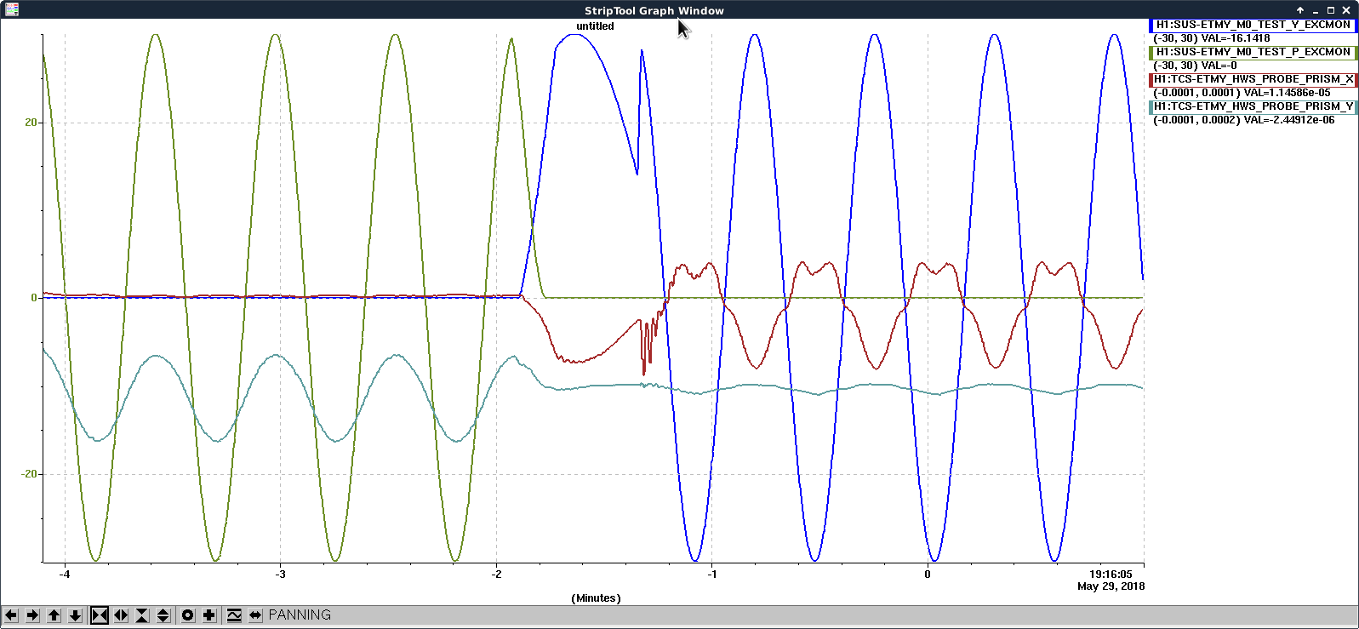Click the circle auto-scale toolbar button
The width and height of the screenshot is (1359, 629).
coord(188,615)
